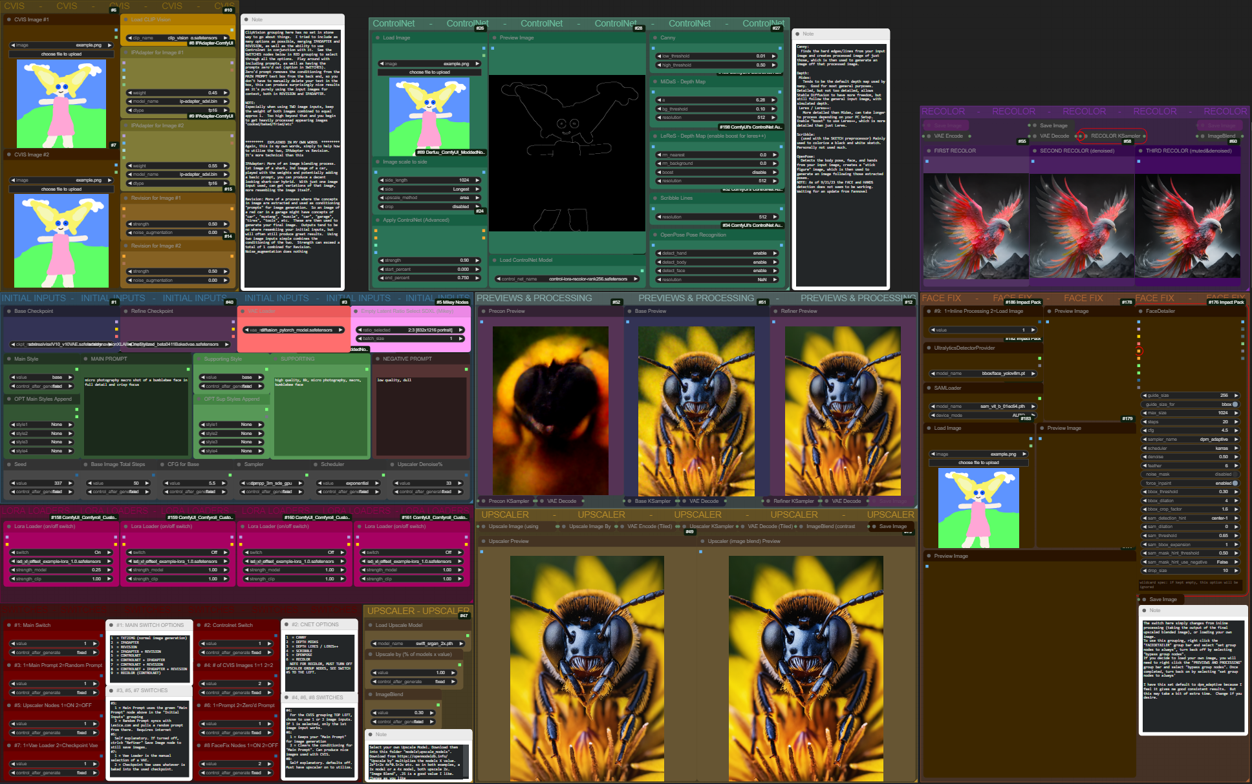Click choose file to upload in ControlNet Load Image

[x=429, y=72]
